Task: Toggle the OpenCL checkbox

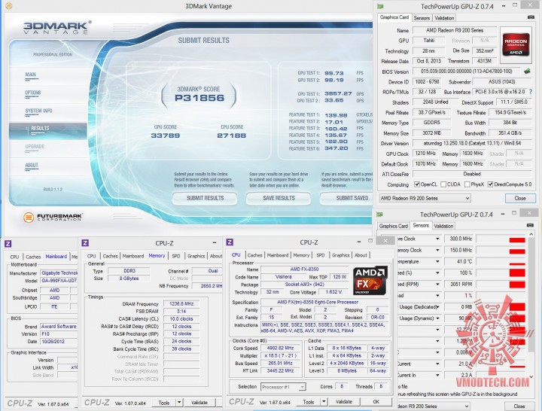Action: pyautogui.click(x=417, y=184)
